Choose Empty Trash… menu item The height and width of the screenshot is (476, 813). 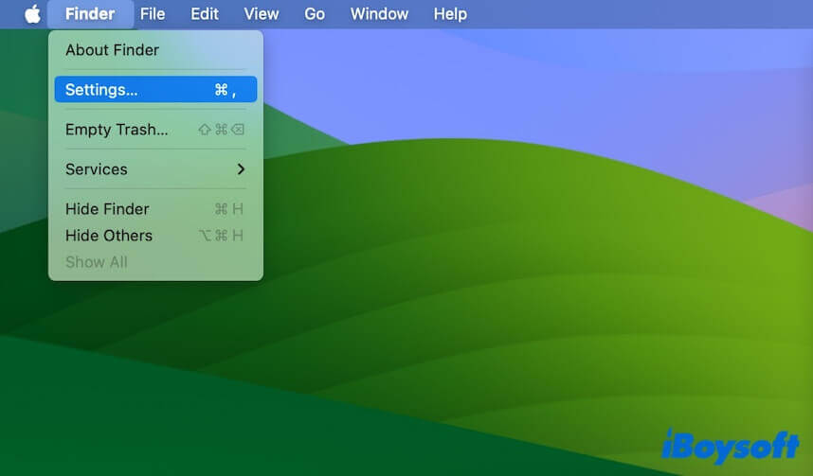(155, 130)
